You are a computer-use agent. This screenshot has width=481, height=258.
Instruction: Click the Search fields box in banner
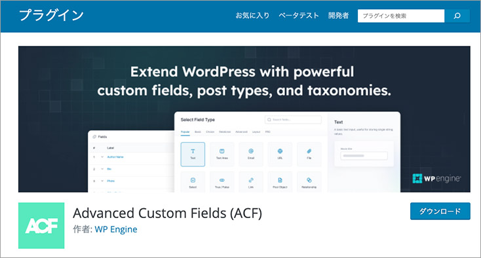(293, 119)
